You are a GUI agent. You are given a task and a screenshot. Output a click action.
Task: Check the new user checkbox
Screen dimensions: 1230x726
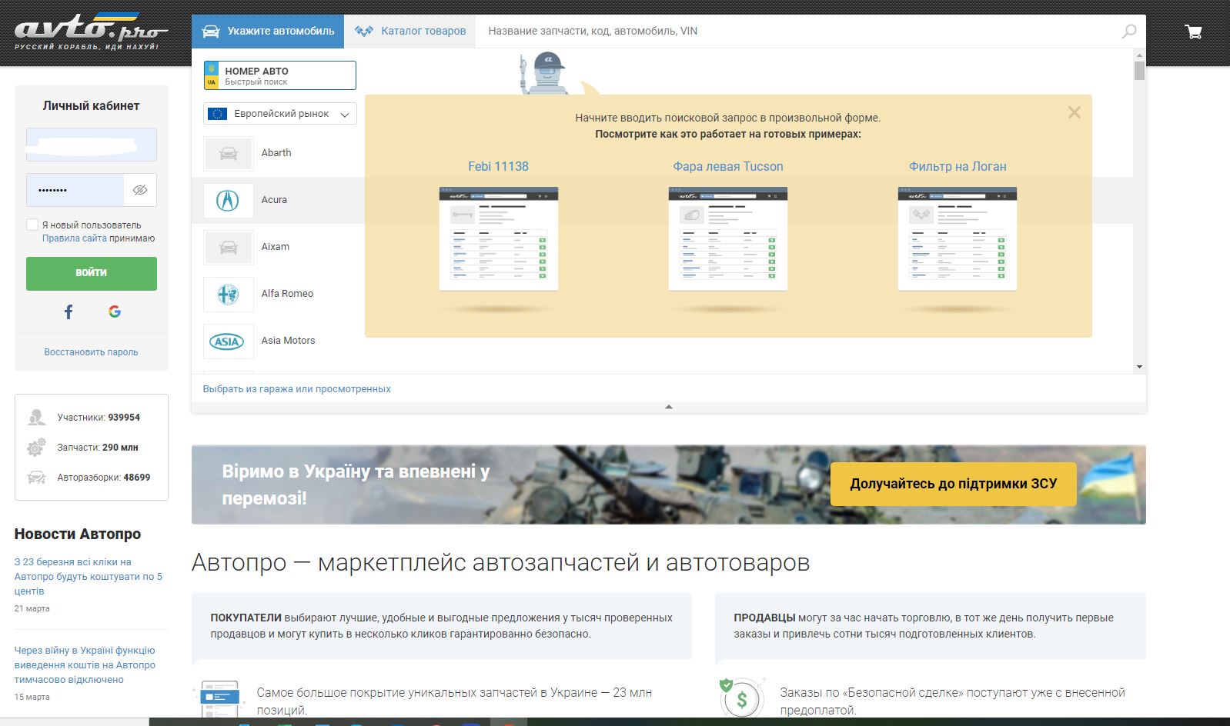(x=32, y=225)
